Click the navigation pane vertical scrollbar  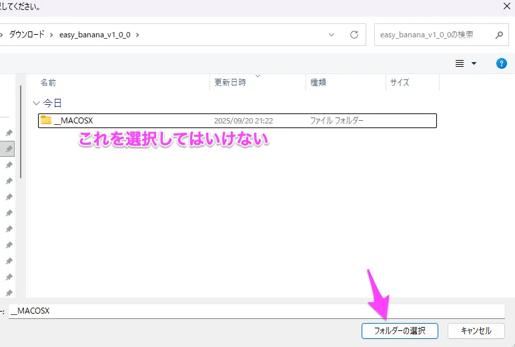pyautogui.click(x=21, y=131)
